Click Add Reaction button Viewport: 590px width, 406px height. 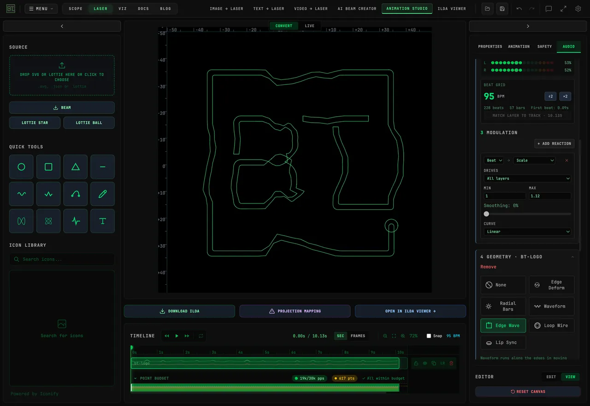point(555,143)
